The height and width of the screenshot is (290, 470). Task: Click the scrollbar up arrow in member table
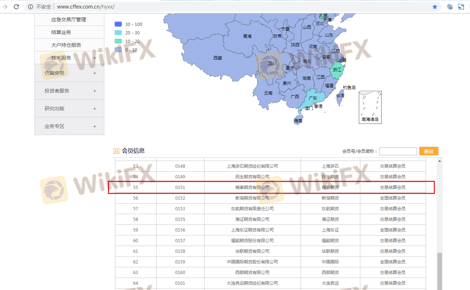click(440, 161)
